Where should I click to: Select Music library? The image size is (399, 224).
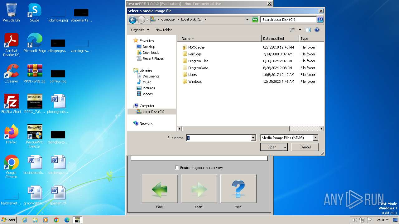pyautogui.click(x=147, y=82)
